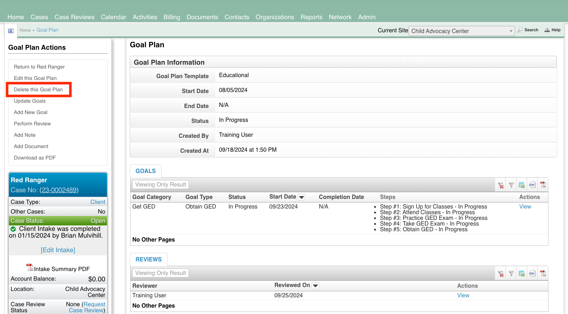Open the Current Site dropdown

[461, 31]
